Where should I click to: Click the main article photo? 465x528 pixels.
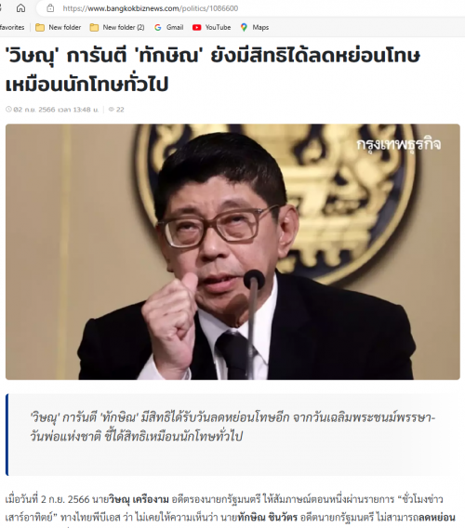tap(232, 252)
